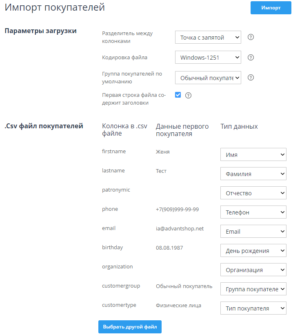Image resolution: width=302 pixels, height=335 pixels.
Task: Click help icon next to column separator dropdown
Action: 251,37
